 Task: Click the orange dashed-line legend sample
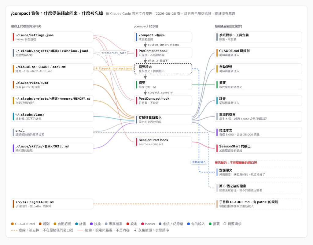(x=14, y=230)
